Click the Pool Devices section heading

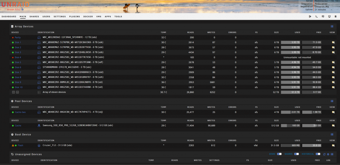(23, 101)
